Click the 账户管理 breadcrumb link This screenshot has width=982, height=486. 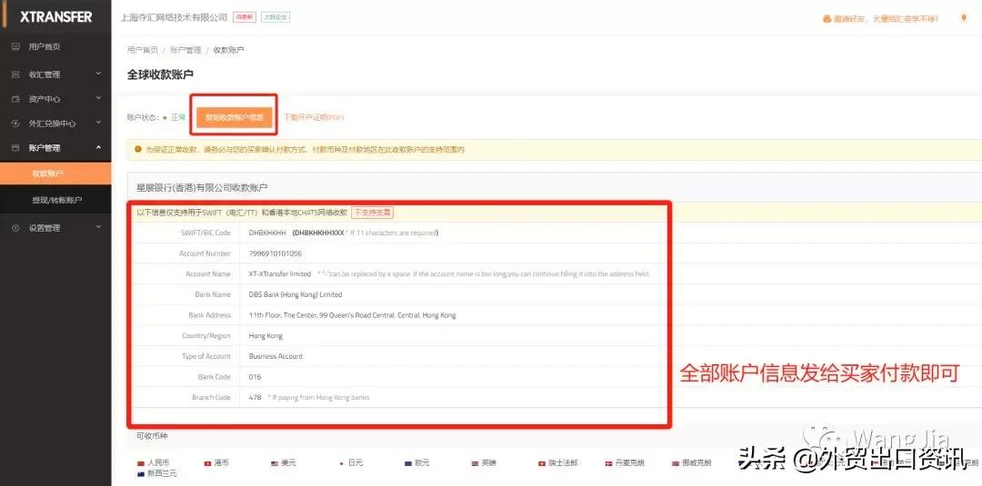pos(185,50)
